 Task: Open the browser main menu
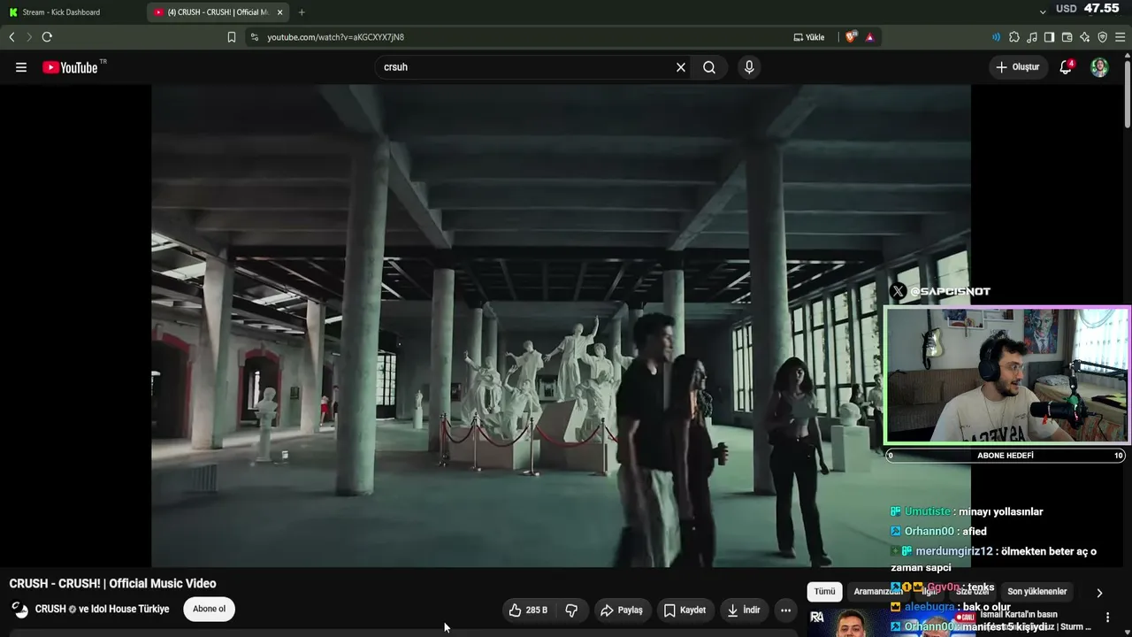pos(1121,37)
